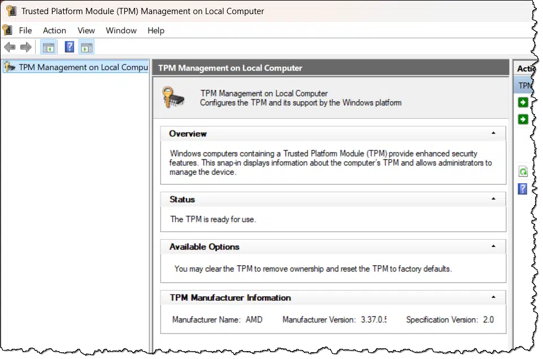Toggle the Show/Hide Console Tree toolbar button

pos(49,47)
